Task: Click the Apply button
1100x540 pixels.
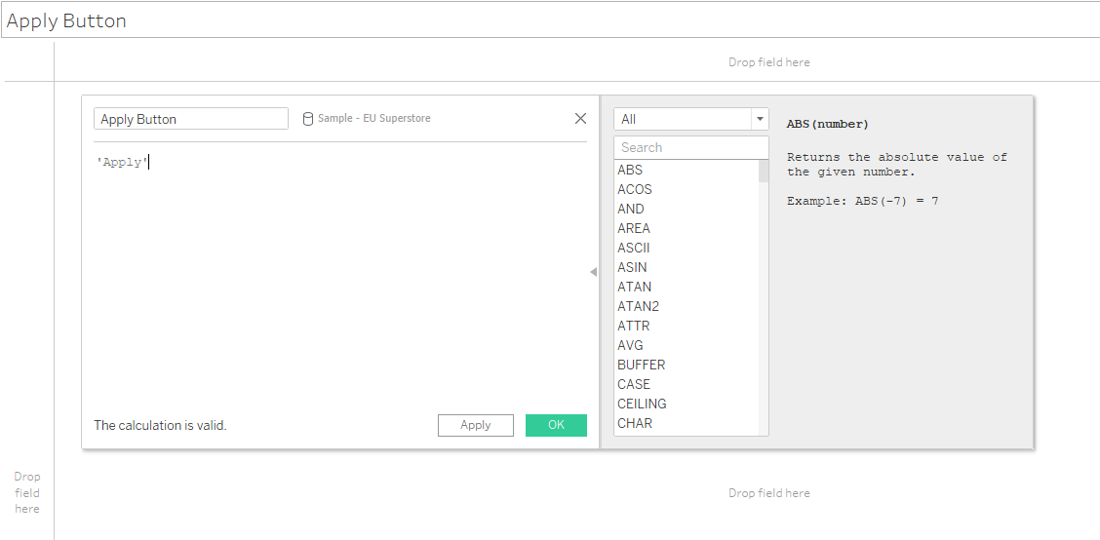Action: 475,425
